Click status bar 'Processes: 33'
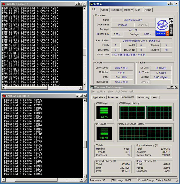 [x=100, y=180]
